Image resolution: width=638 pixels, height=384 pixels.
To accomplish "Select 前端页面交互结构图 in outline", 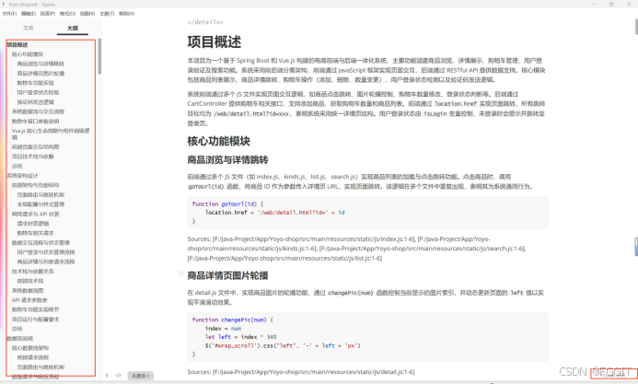I will pyautogui.click(x=35, y=146).
